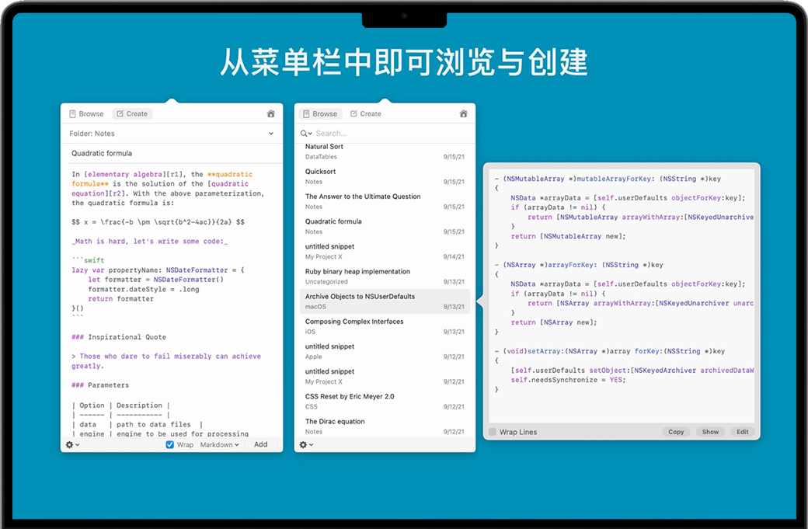Select The Dirac equation snippet

(385, 426)
